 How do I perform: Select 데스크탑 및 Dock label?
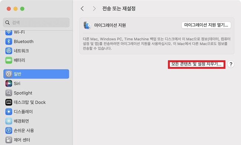pos(30,102)
